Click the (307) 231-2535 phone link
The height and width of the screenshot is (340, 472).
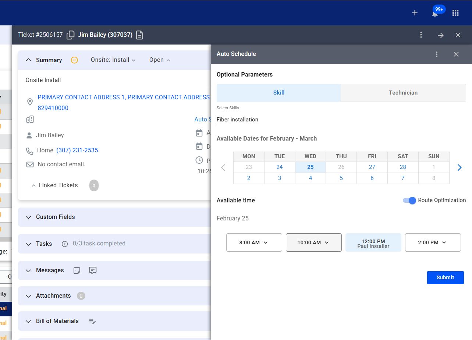click(77, 150)
